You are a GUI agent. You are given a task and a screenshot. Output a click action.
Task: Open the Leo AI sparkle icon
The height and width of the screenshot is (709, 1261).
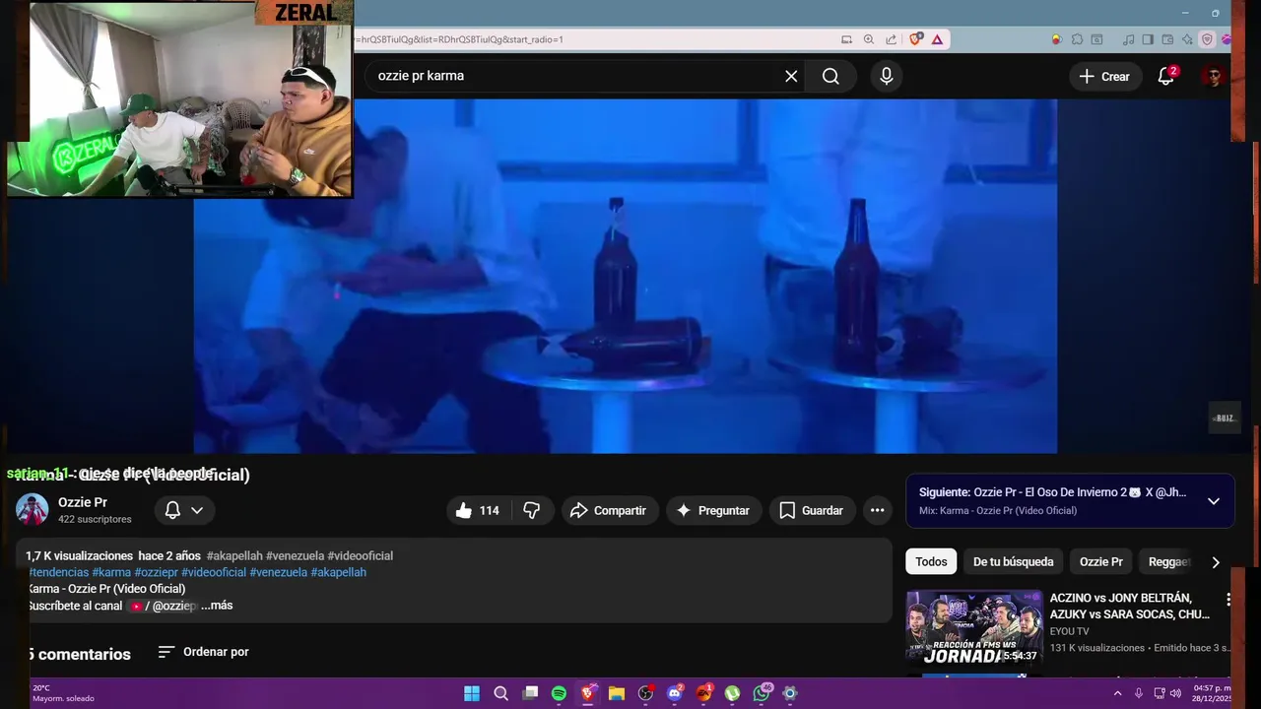(1187, 39)
